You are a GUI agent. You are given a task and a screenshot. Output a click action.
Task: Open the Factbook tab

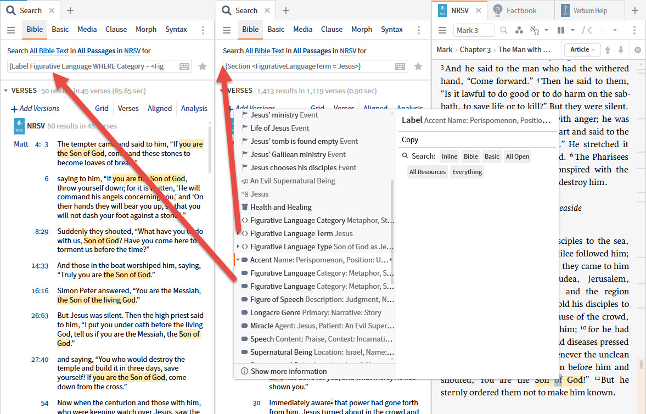521,10
